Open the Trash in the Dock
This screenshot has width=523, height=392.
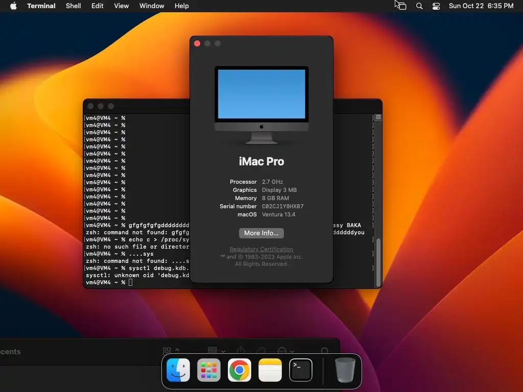tap(345, 370)
